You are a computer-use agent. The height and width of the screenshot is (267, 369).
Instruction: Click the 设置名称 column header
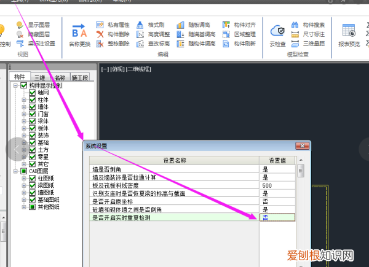tap(175, 161)
